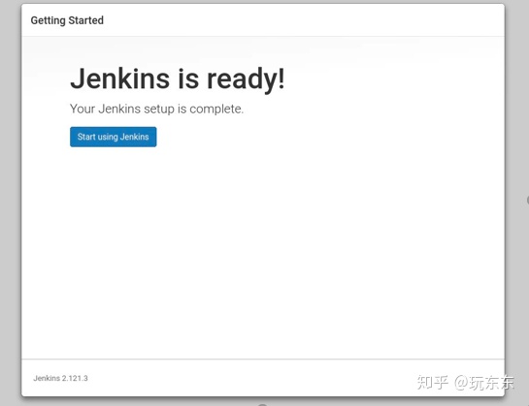
Task: Select the 'Jenkins is ready!' heading
Action: click(178, 79)
